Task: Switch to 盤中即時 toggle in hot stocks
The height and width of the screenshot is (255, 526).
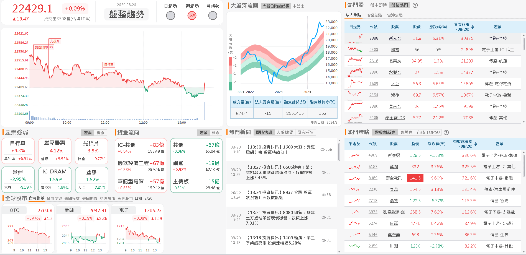Action: coord(379,5)
